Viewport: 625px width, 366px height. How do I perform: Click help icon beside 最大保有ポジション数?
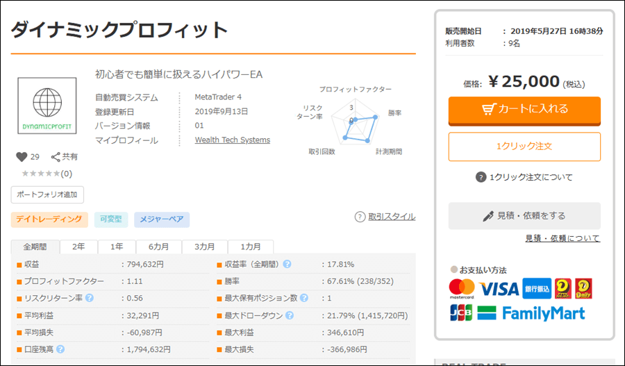click(x=303, y=298)
